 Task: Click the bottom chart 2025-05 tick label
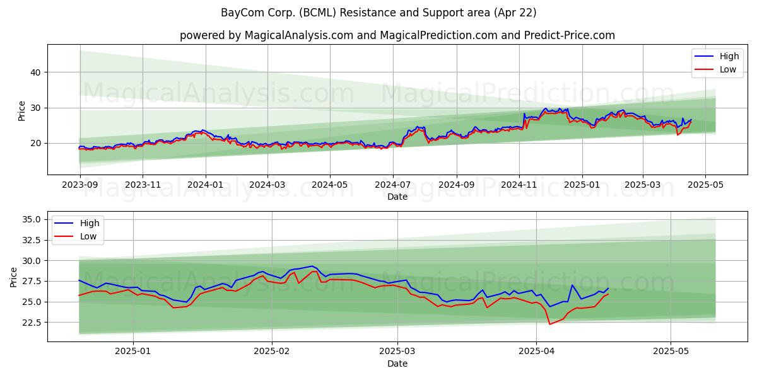(x=671, y=352)
